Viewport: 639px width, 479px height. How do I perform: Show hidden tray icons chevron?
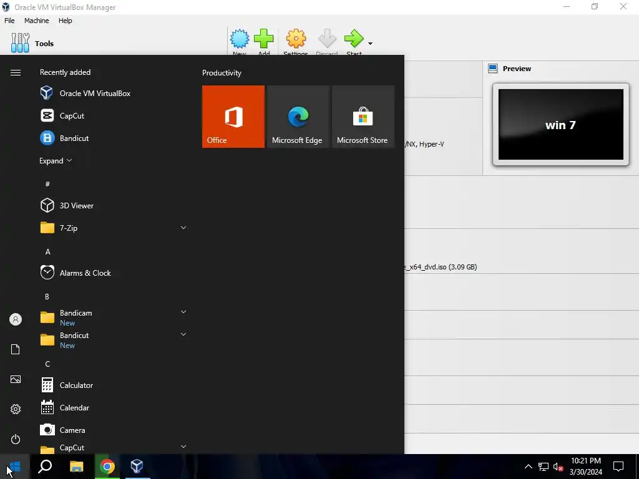coord(528,467)
